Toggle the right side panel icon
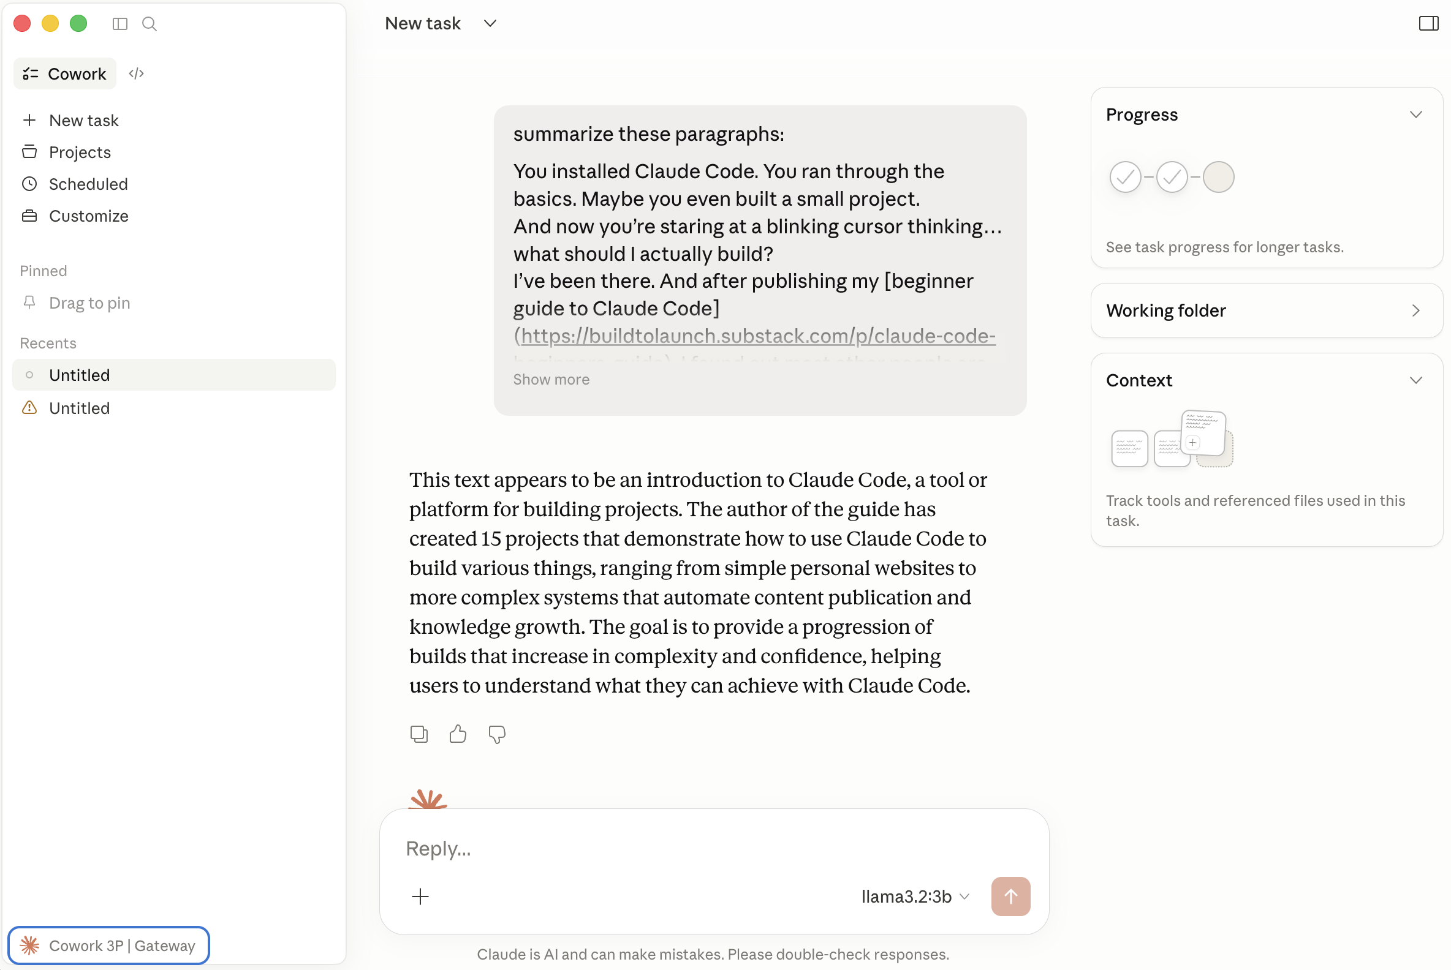The height and width of the screenshot is (970, 1451). tap(1428, 23)
